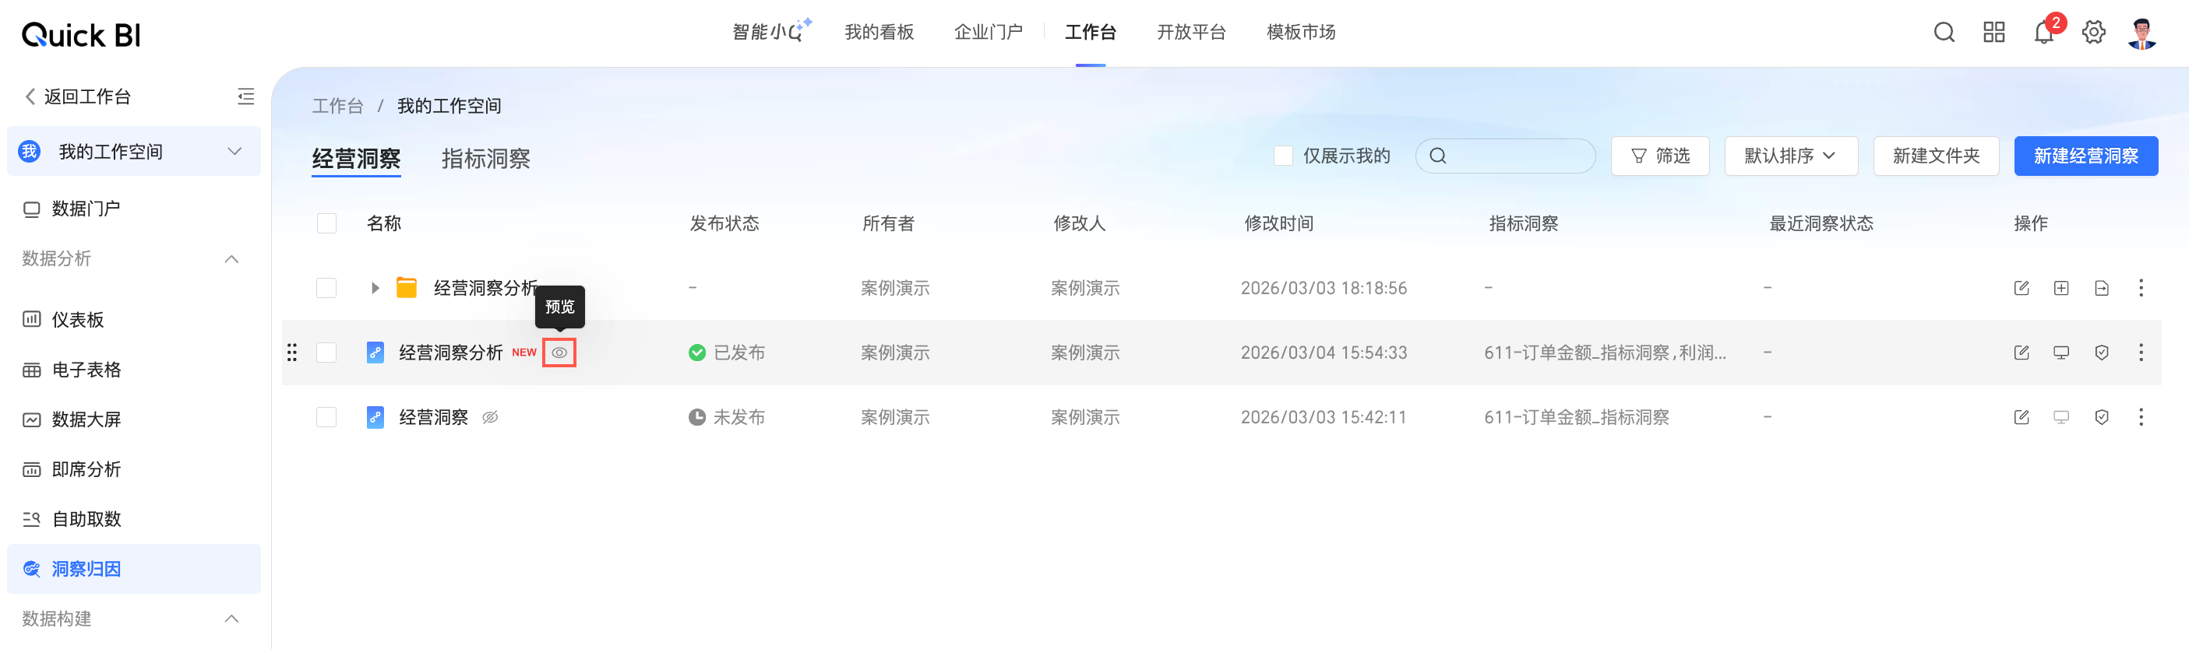
Task: Check the published 经营洞察分析 row checkbox
Action: click(326, 352)
